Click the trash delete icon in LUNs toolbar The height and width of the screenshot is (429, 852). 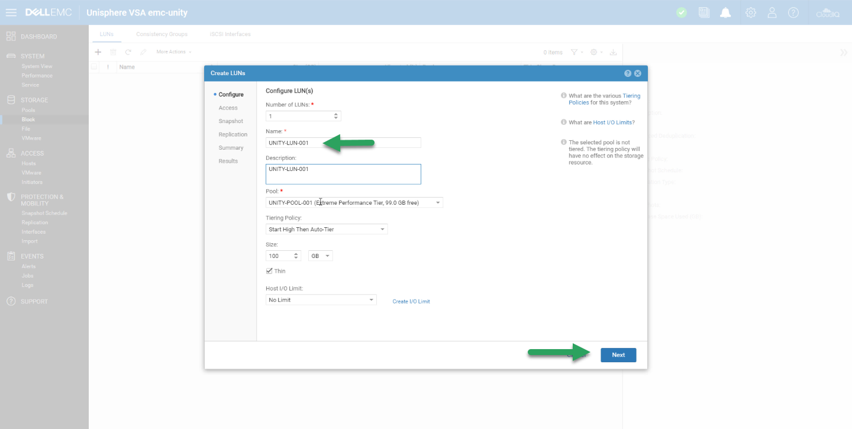[x=113, y=52]
